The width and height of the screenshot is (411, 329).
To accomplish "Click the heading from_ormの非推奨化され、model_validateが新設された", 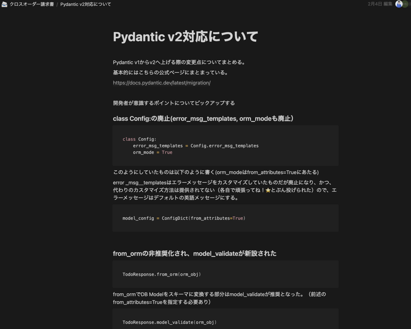I will coord(195,254).
